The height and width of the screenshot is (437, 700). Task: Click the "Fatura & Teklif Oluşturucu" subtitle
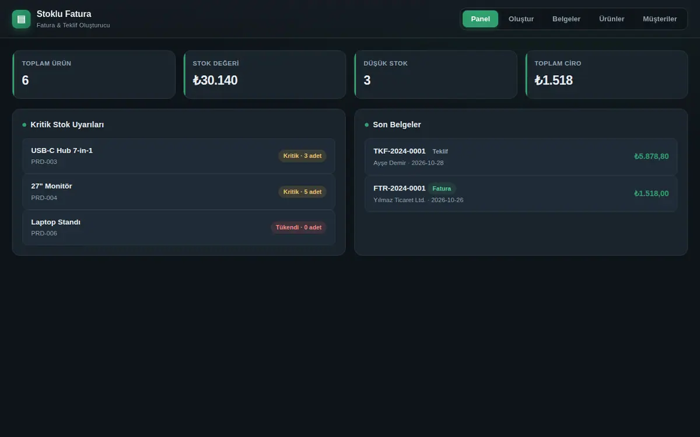pyautogui.click(x=73, y=25)
